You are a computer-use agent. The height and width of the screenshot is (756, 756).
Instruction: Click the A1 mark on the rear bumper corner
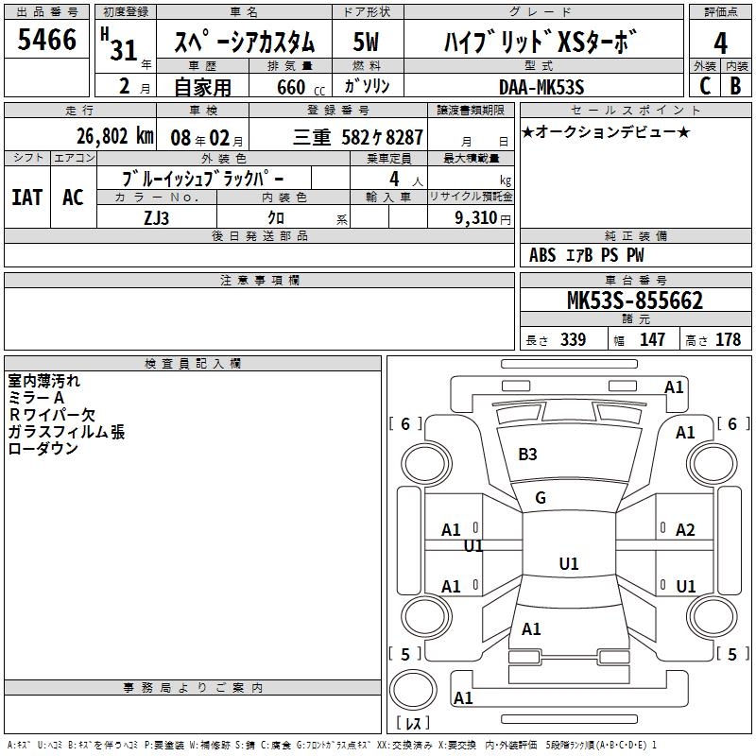(463, 698)
